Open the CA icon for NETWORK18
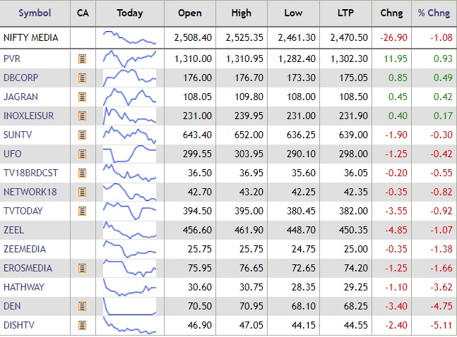Screen dimensions: 457x337 83,192
